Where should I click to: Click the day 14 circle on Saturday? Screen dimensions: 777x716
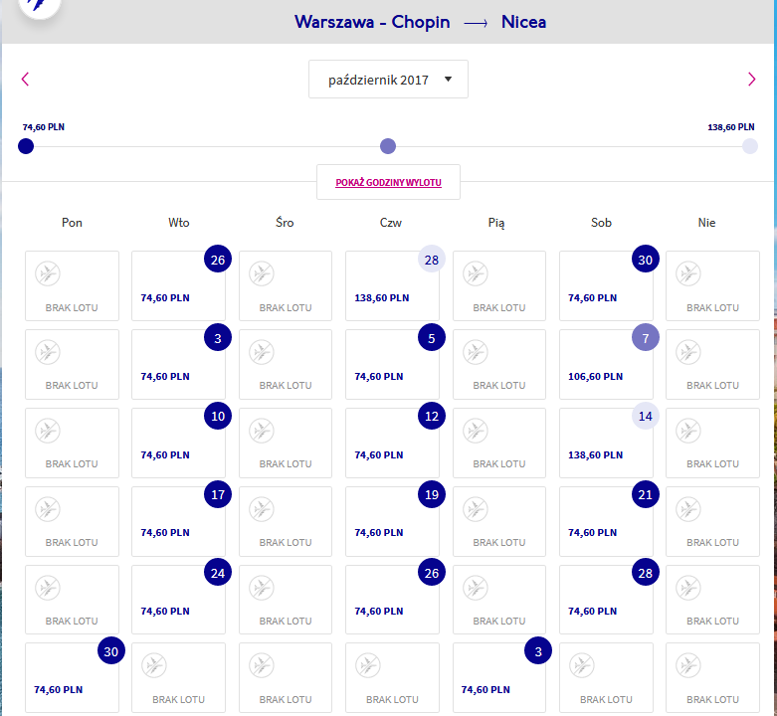point(646,416)
